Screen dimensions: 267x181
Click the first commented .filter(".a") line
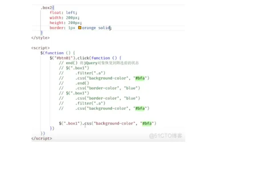pos(82,73)
